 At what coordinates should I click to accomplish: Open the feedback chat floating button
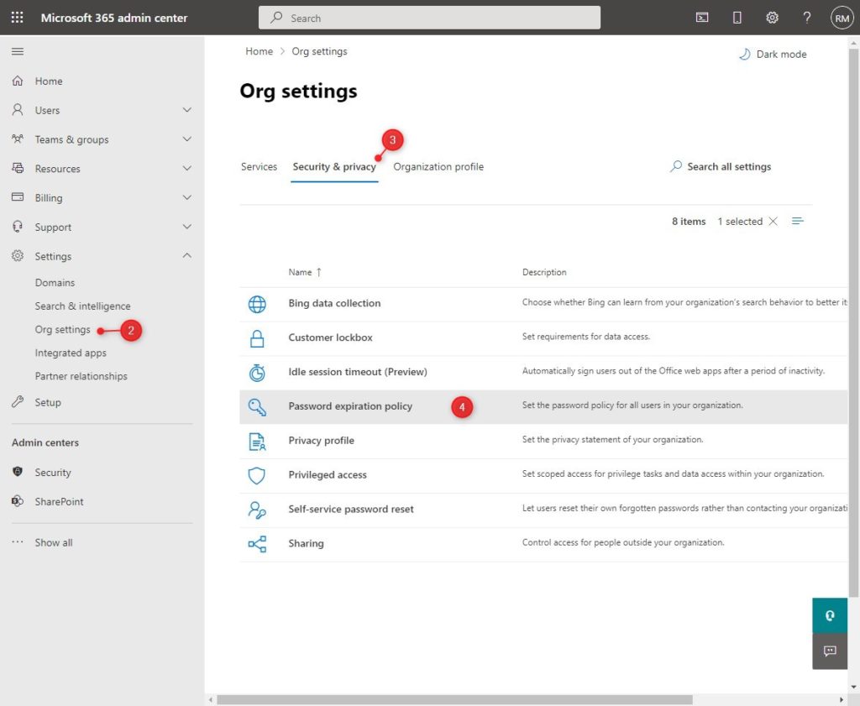pos(829,651)
